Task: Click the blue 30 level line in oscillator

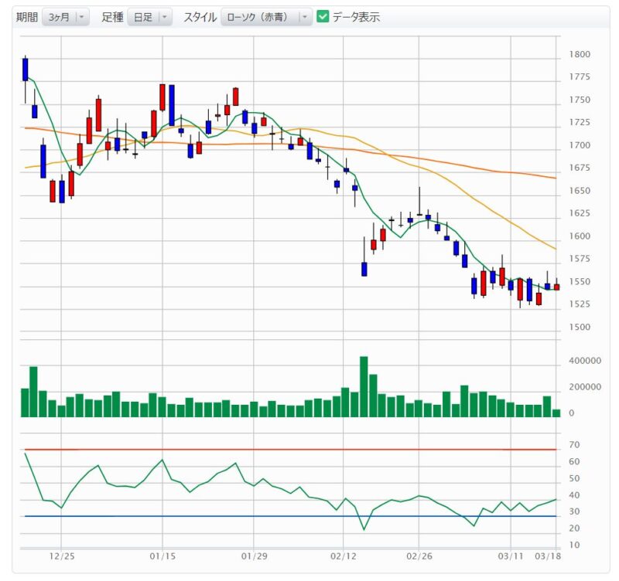Action: 291,516
